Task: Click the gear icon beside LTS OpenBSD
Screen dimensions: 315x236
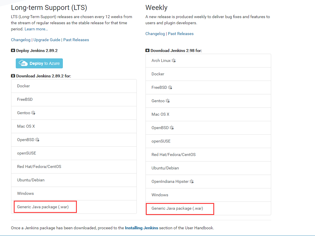Action: point(37,140)
